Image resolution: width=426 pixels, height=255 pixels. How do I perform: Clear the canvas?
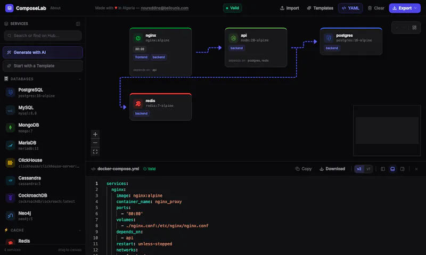[x=376, y=8]
